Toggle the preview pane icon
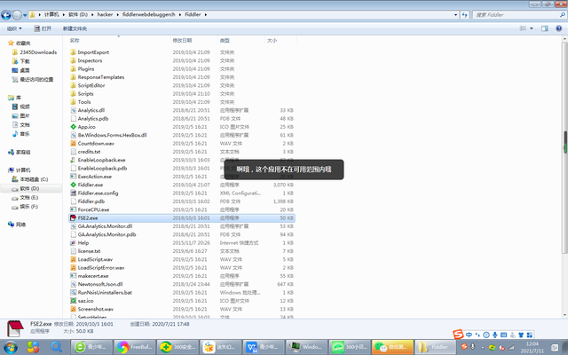The height and width of the screenshot is (355, 568). 544,28
